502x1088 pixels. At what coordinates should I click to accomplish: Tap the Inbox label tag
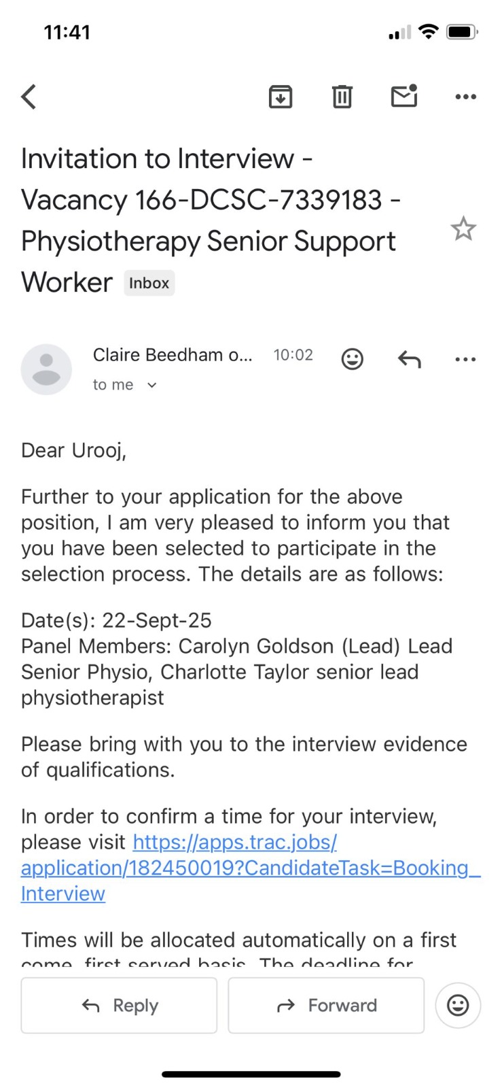(149, 283)
